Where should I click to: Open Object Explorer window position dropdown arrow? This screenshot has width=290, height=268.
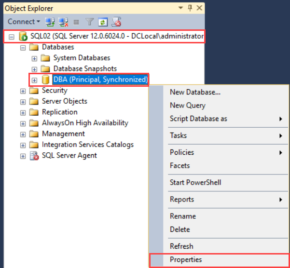pos(180,8)
